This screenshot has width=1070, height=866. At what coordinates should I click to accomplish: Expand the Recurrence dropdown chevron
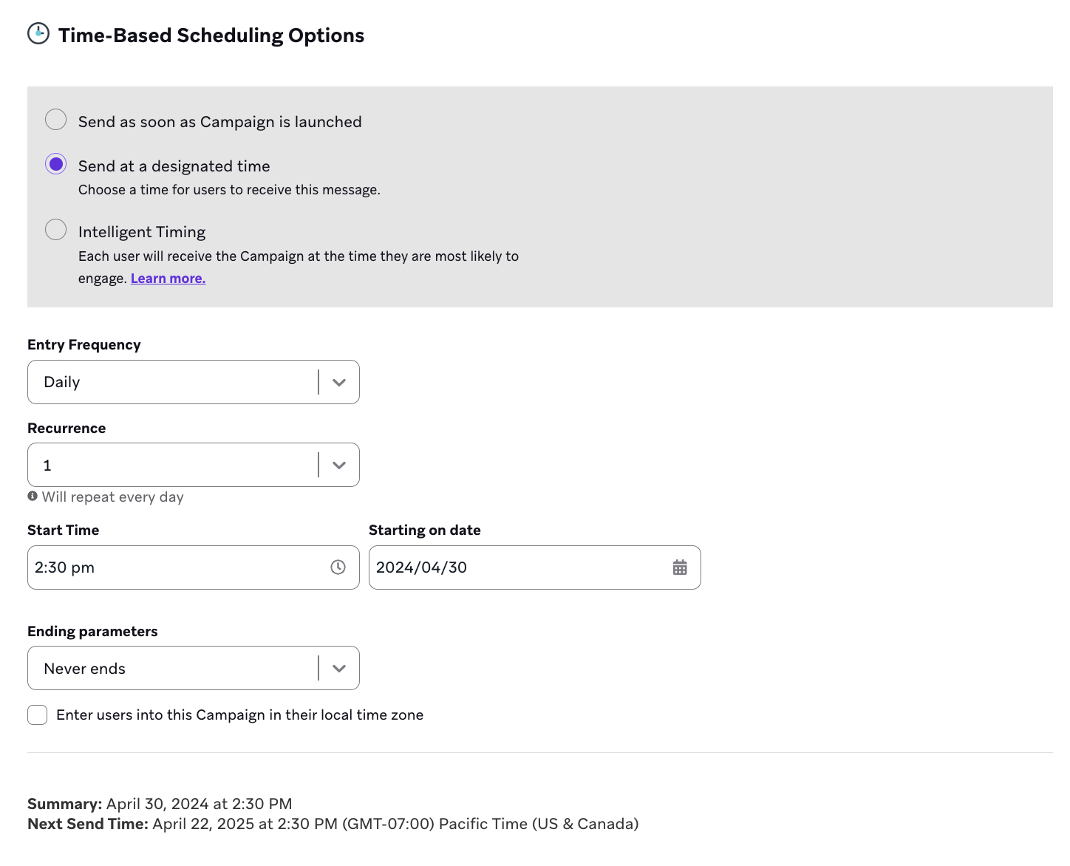[339, 466]
